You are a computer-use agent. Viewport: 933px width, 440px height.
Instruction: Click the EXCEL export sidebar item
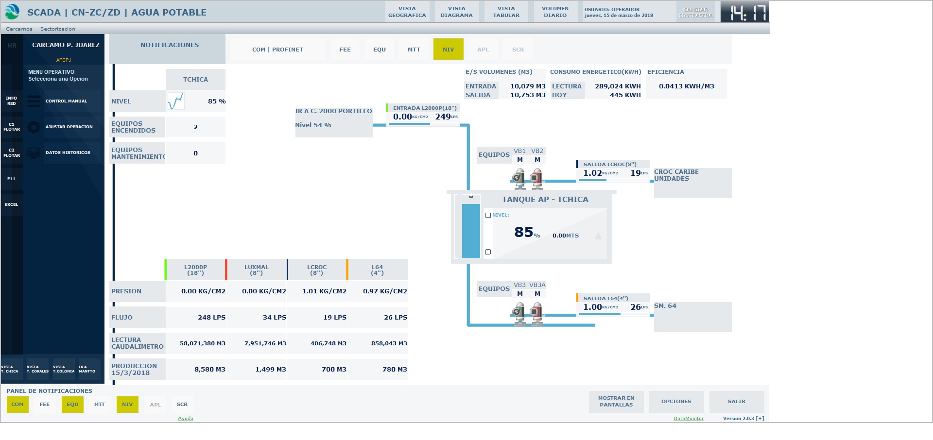12,205
